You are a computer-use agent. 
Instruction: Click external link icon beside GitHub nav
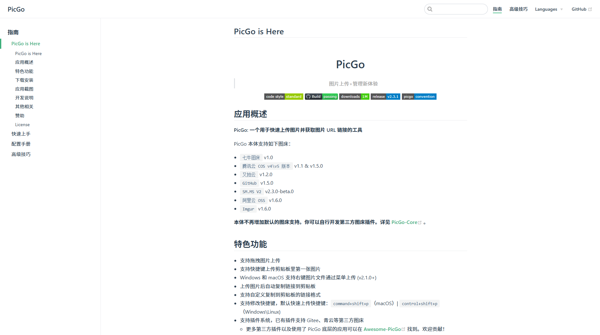tap(590, 9)
